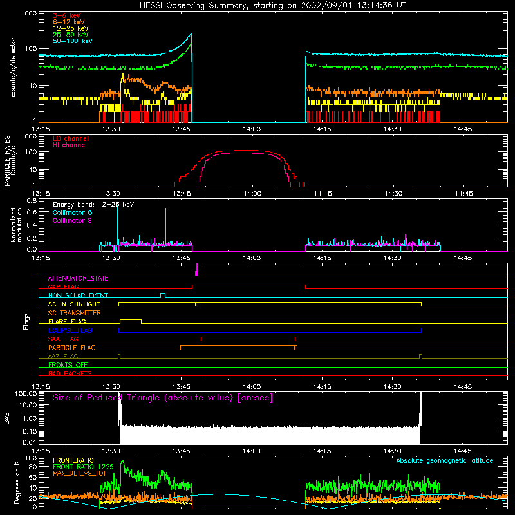
Task: Click the 'SAA_FLAG' flag label
Action: [63, 339]
